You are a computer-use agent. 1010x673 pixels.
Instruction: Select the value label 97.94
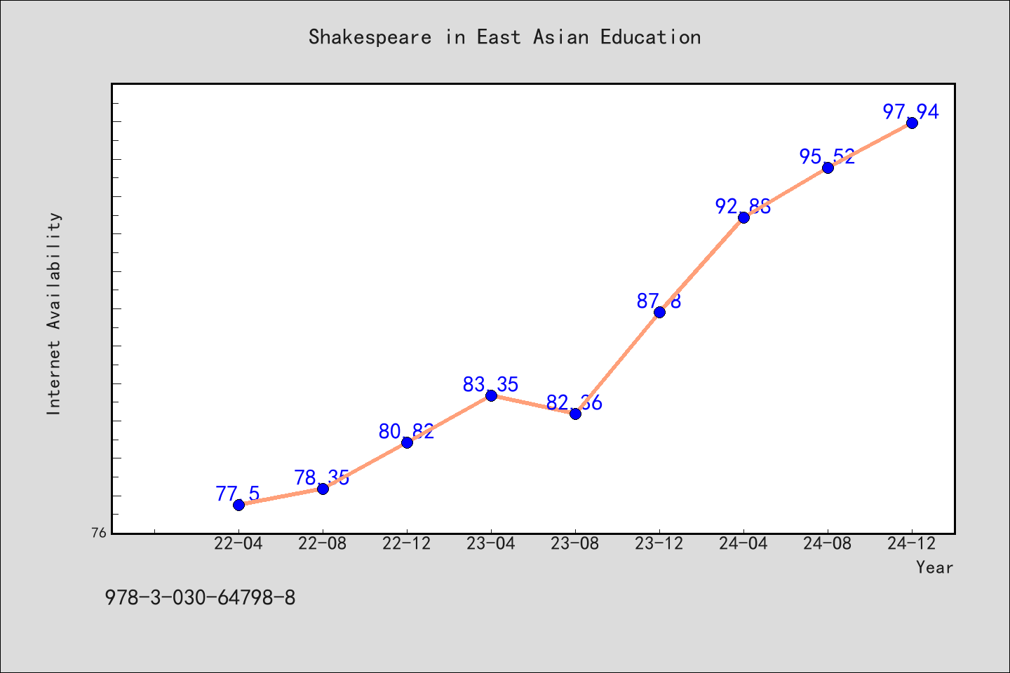(x=911, y=111)
